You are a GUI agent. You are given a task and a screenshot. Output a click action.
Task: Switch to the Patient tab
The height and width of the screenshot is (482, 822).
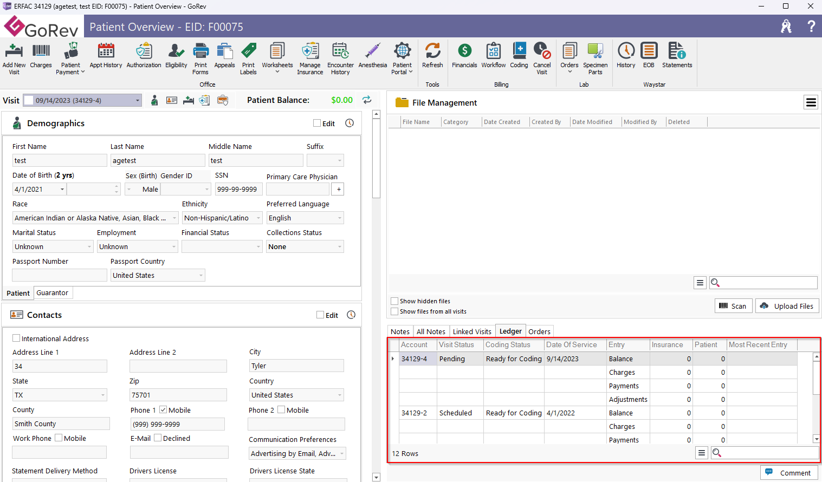point(18,293)
